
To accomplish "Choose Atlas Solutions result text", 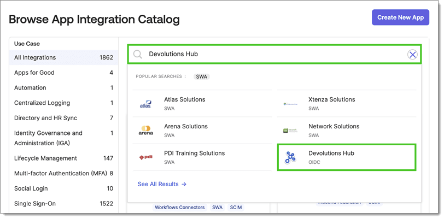I will point(185,99).
